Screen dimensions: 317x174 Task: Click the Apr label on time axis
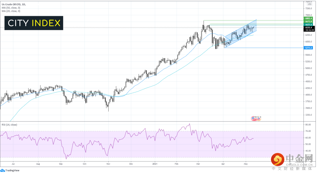point(223,164)
